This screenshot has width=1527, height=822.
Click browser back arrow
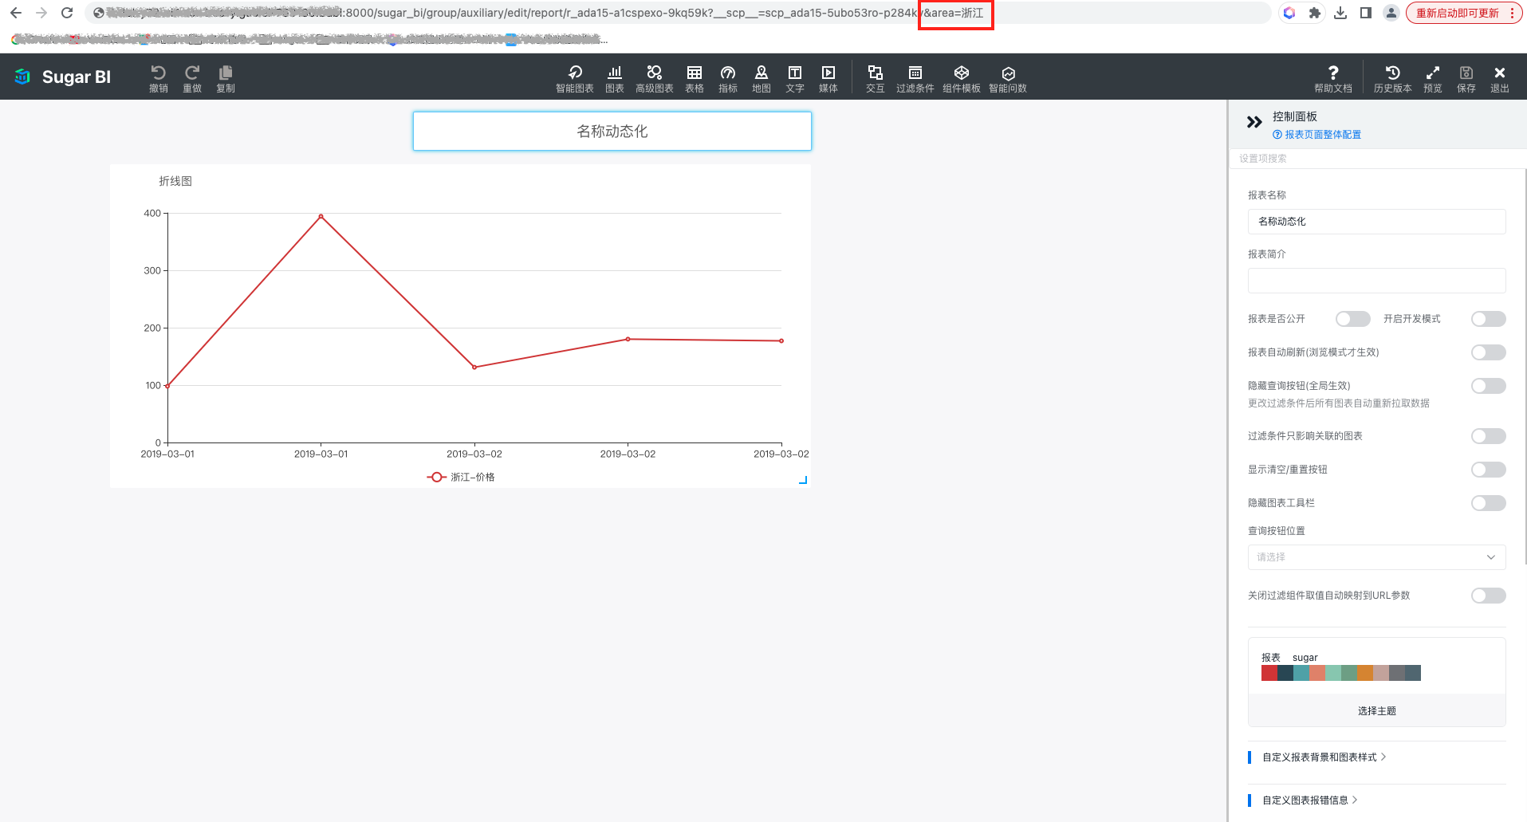coord(16,13)
